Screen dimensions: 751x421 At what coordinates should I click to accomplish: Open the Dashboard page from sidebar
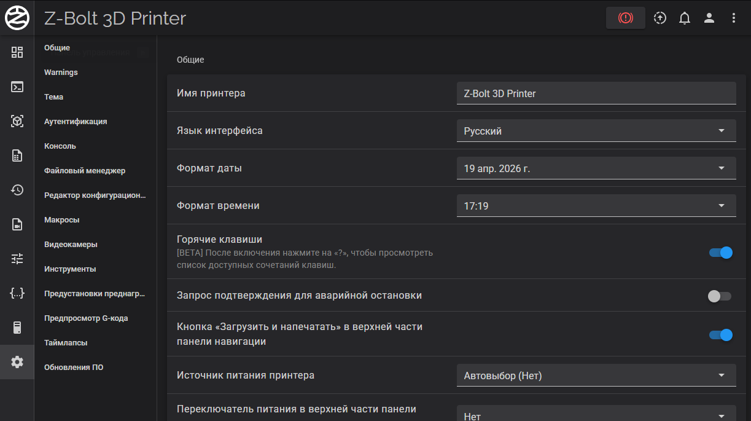17,52
